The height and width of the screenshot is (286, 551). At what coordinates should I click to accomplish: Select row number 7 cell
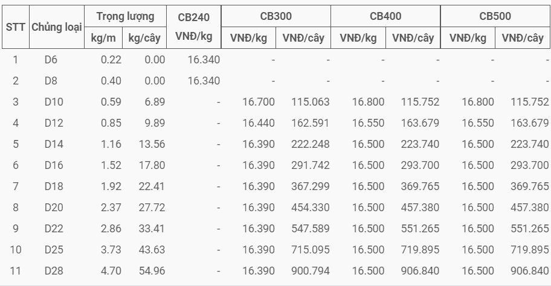click(16, 186)
